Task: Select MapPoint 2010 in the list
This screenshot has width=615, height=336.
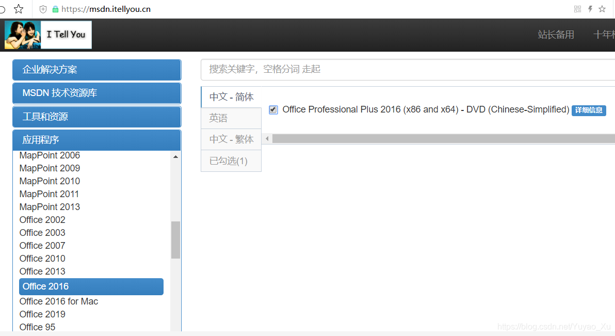Action: [x=50, y=181]
